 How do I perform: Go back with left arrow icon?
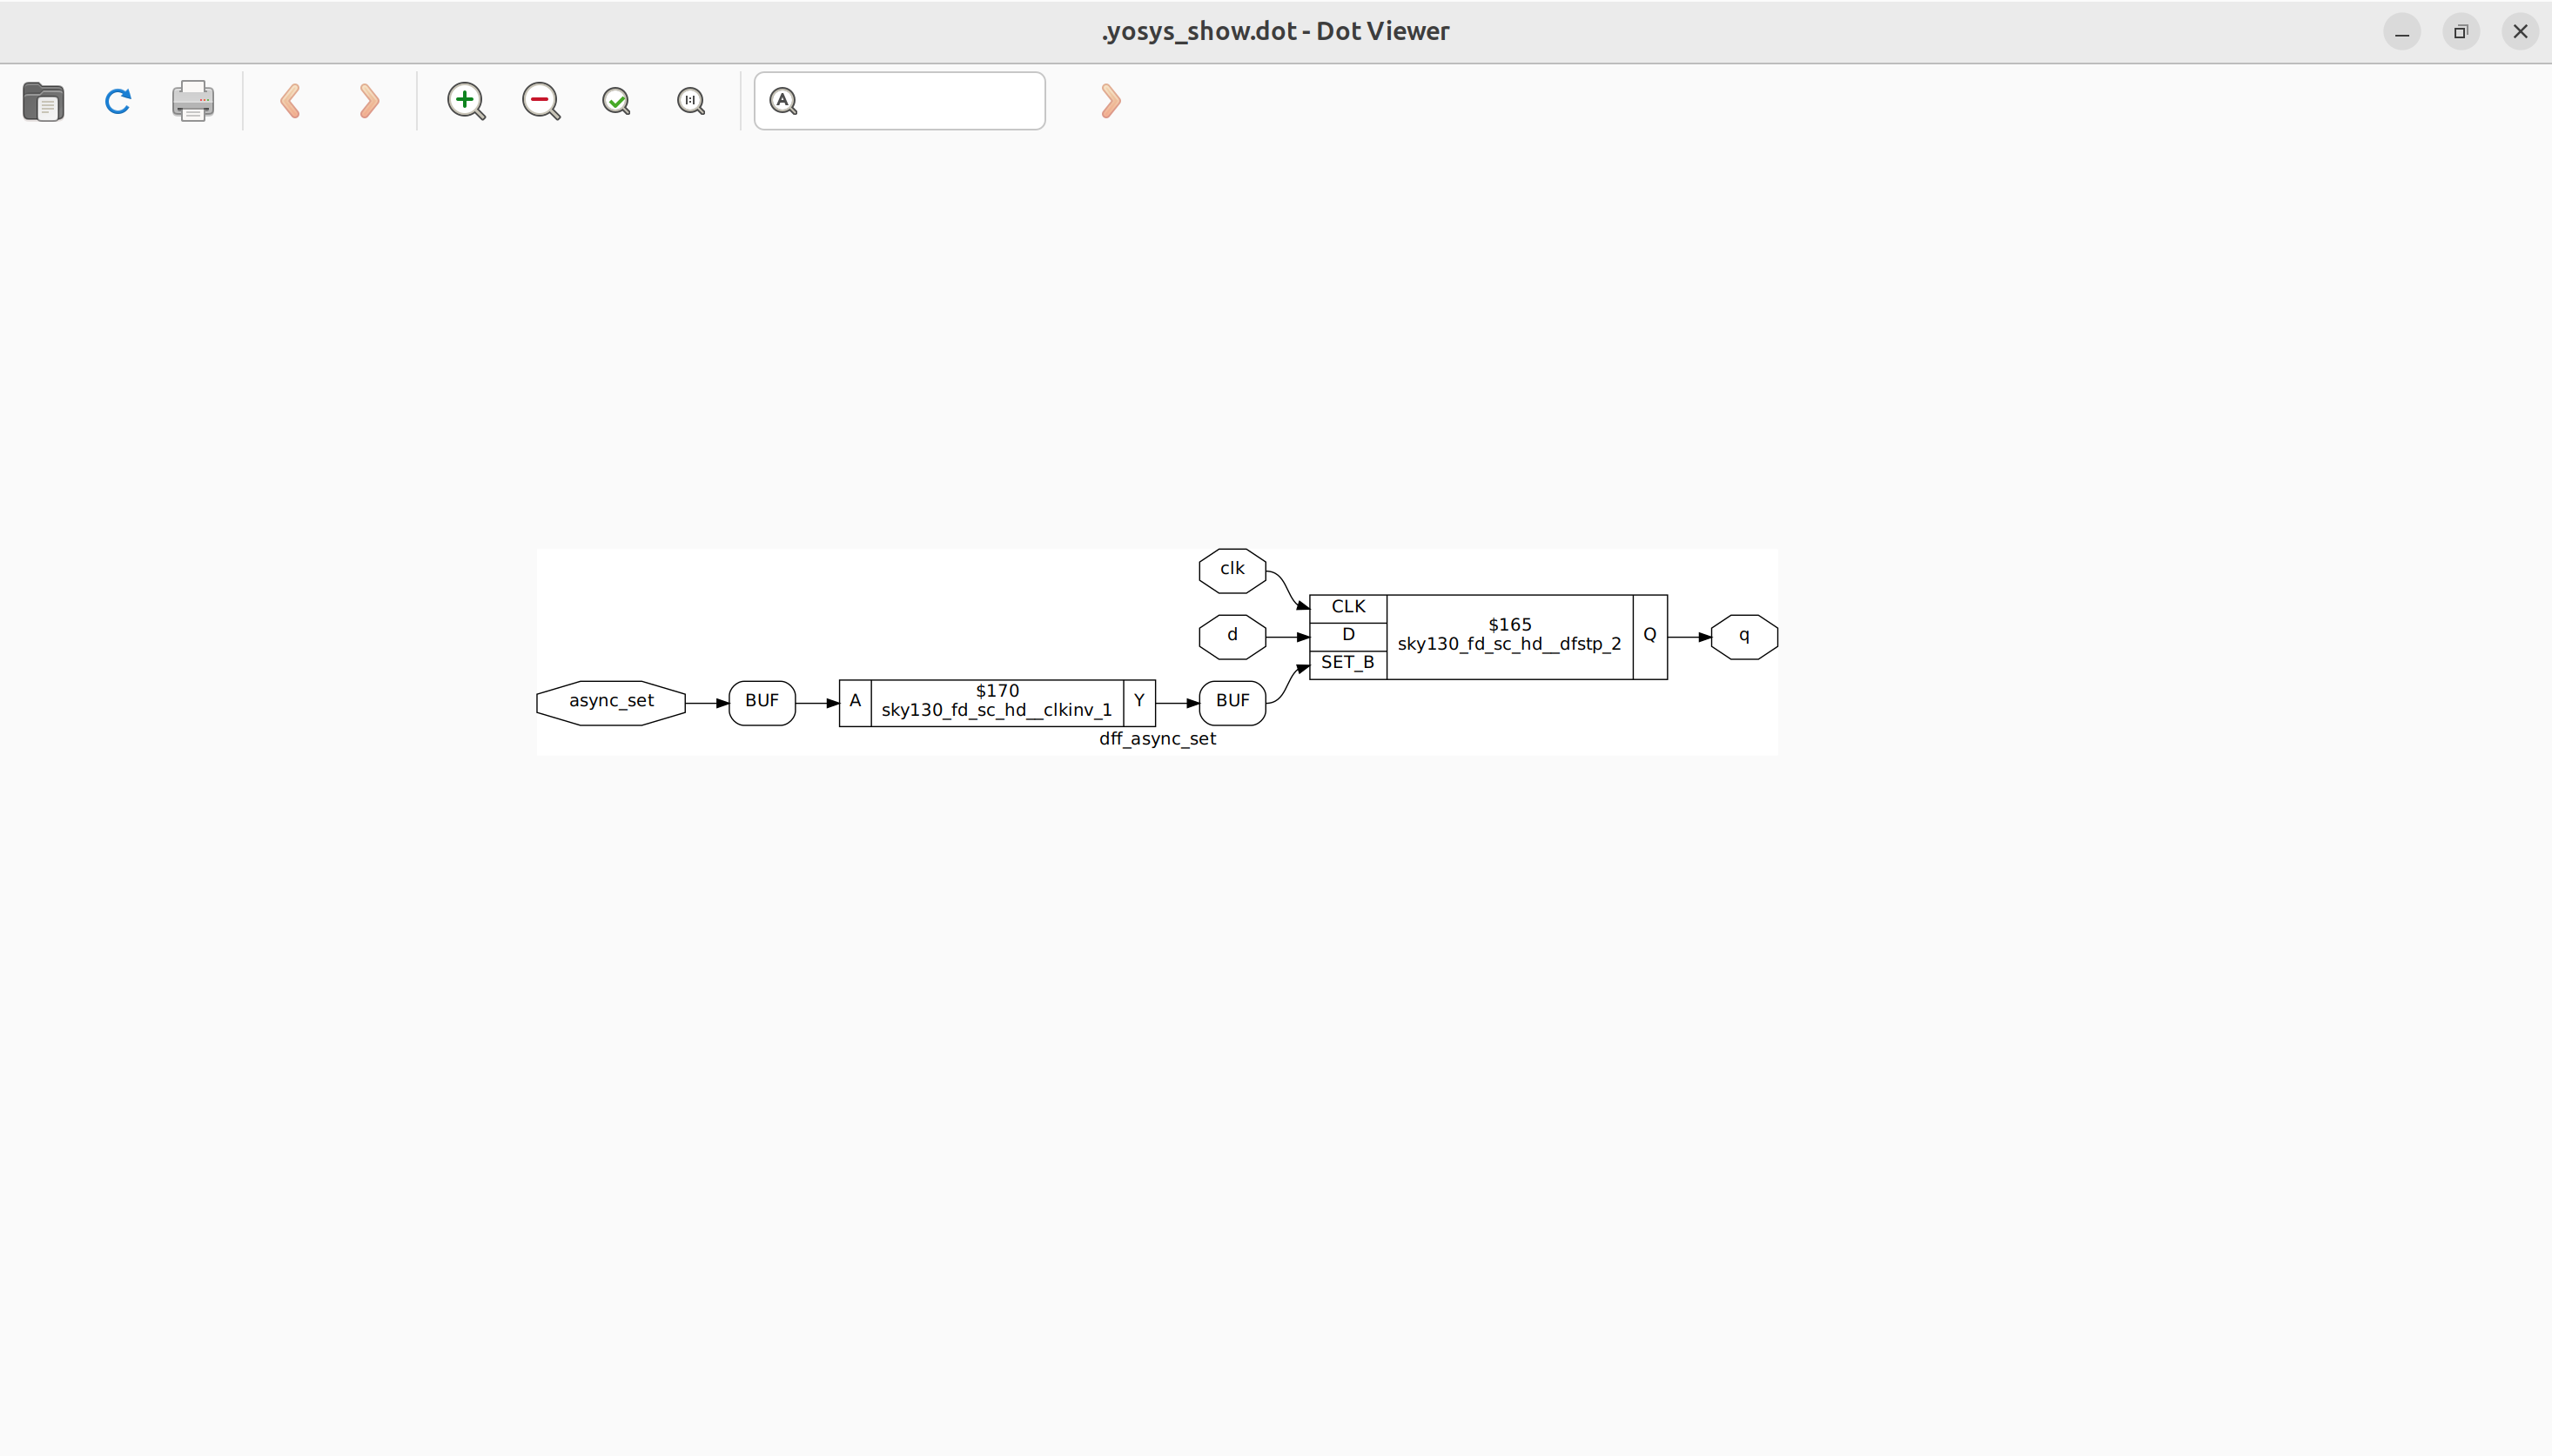coord(291,101)
